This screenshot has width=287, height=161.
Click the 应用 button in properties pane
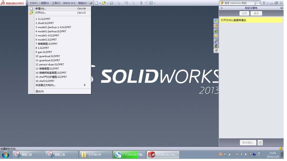coord(244,13)
